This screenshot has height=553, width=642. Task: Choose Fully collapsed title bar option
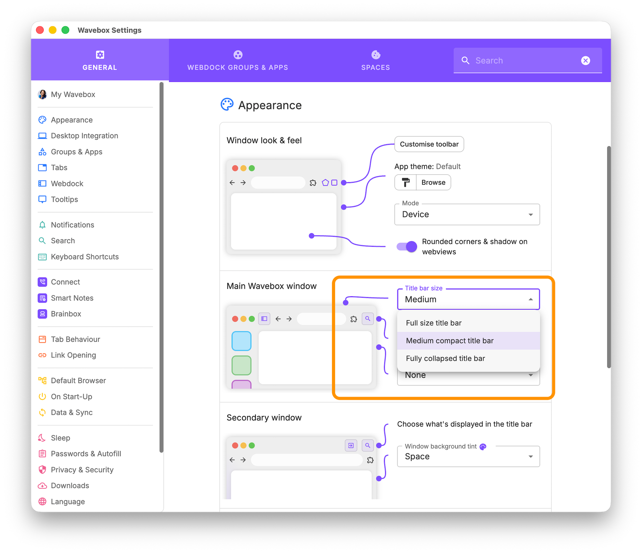tap(468, 358)
